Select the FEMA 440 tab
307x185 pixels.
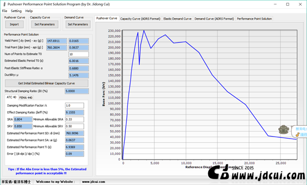point(26,98)
